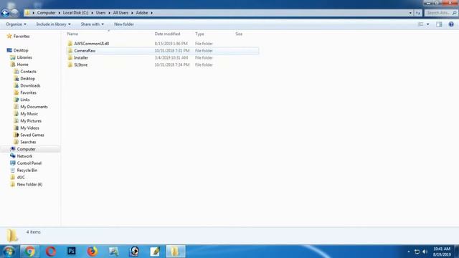
Task: Open Opera browser from taskbar
Action: pos(51,252)
